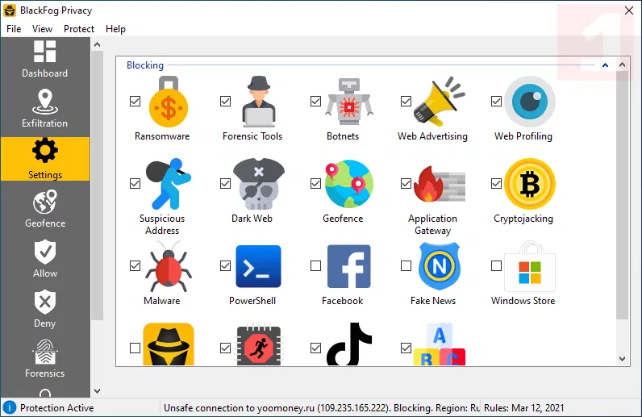Toggle the Suspicious Address checkbox

[x=135, y=184]
